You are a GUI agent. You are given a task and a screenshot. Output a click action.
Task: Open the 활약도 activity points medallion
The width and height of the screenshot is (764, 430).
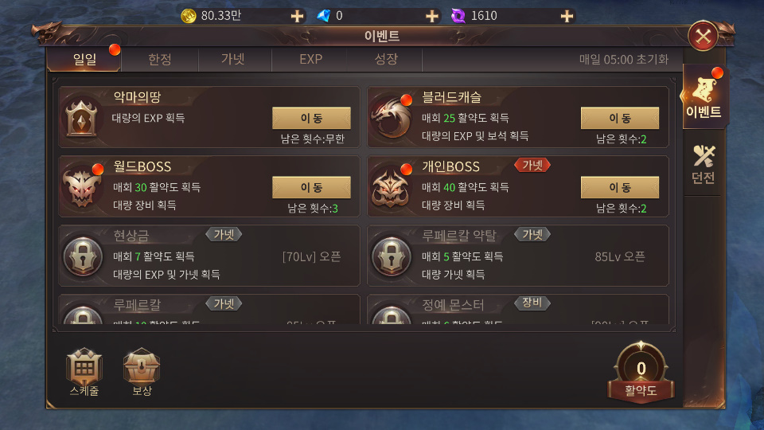641,373
